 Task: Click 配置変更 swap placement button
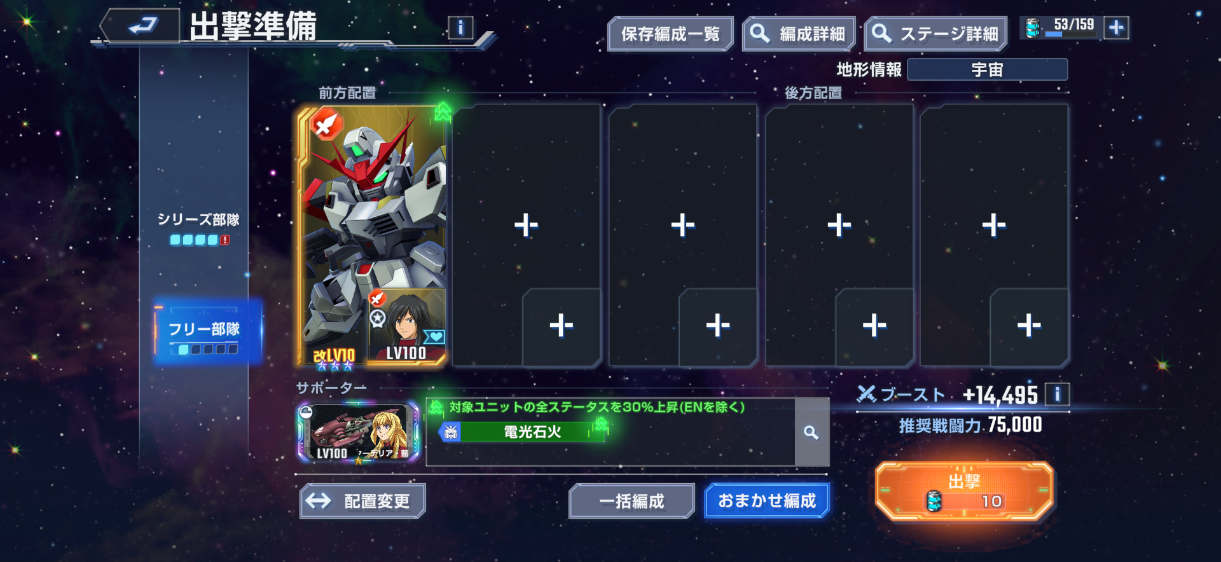pyautogui.click(x=362, y=501)
